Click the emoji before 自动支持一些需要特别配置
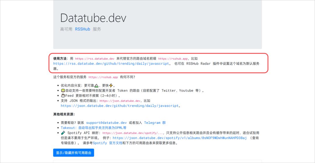315x163 pixels. click(63, 91)
